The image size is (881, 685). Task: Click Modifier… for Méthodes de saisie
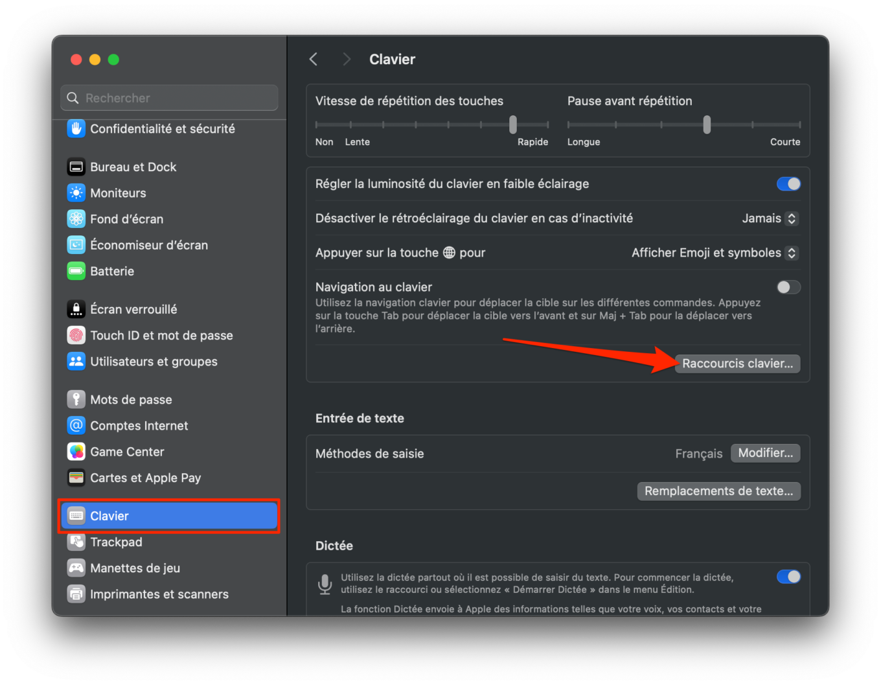pyautogui.click(x=765, y=453)
